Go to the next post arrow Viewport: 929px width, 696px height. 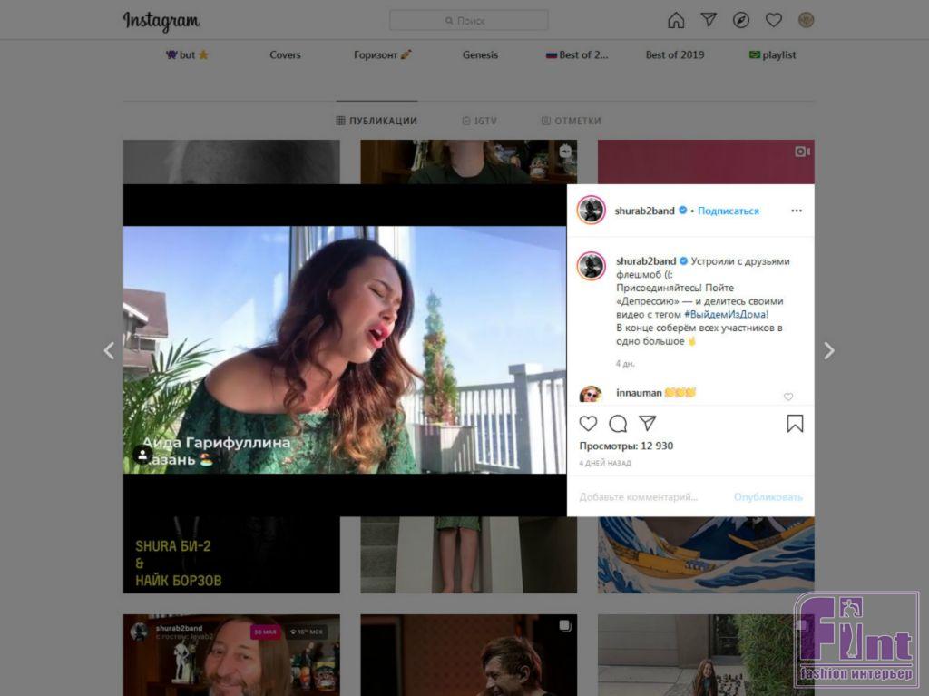point(828,350)
